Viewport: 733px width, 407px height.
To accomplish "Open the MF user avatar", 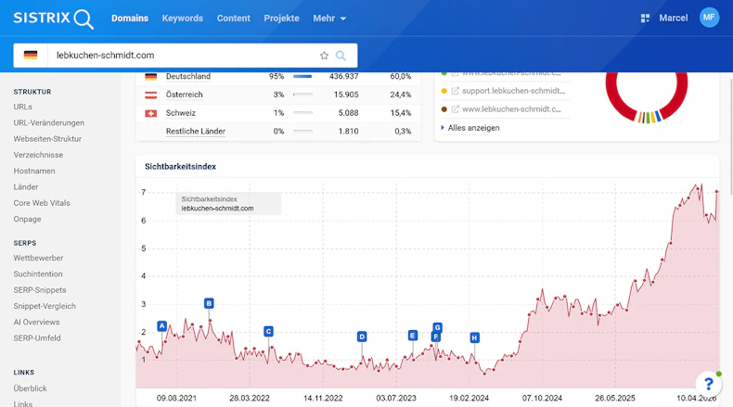I will point(709,18).
